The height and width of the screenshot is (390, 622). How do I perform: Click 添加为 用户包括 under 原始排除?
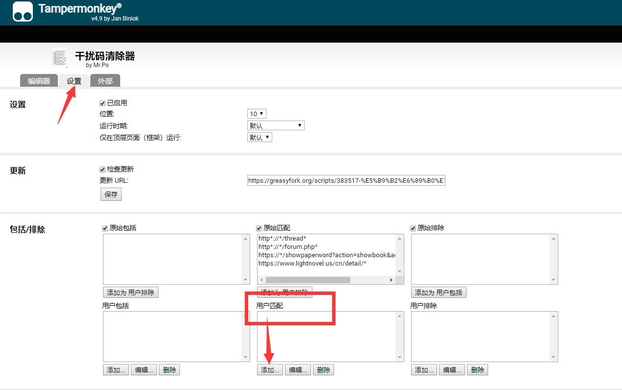[x=439, y=292]
